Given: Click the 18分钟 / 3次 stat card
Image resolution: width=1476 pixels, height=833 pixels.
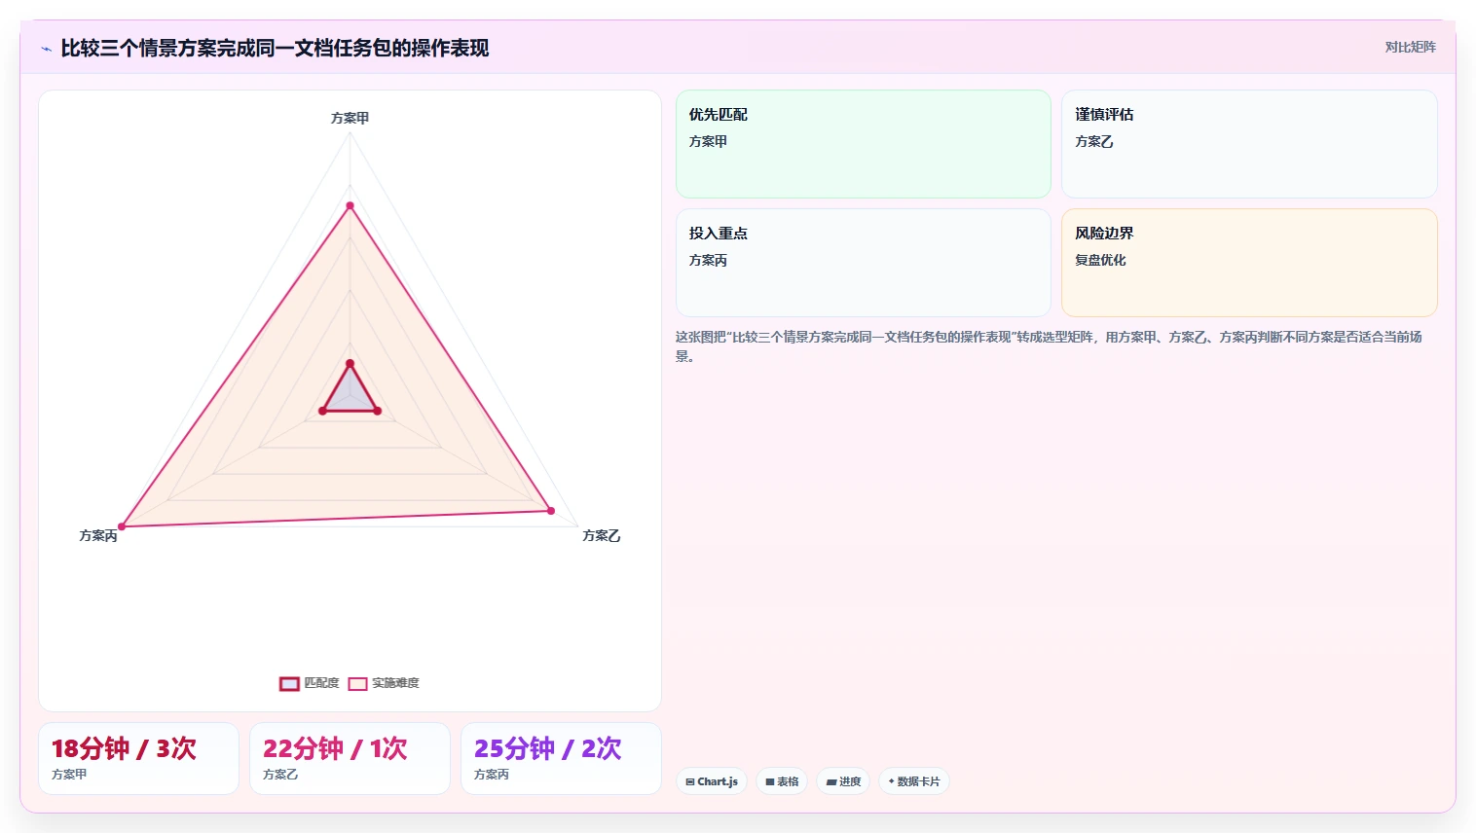Looking at the screenshot, I should tap(138, 758).
